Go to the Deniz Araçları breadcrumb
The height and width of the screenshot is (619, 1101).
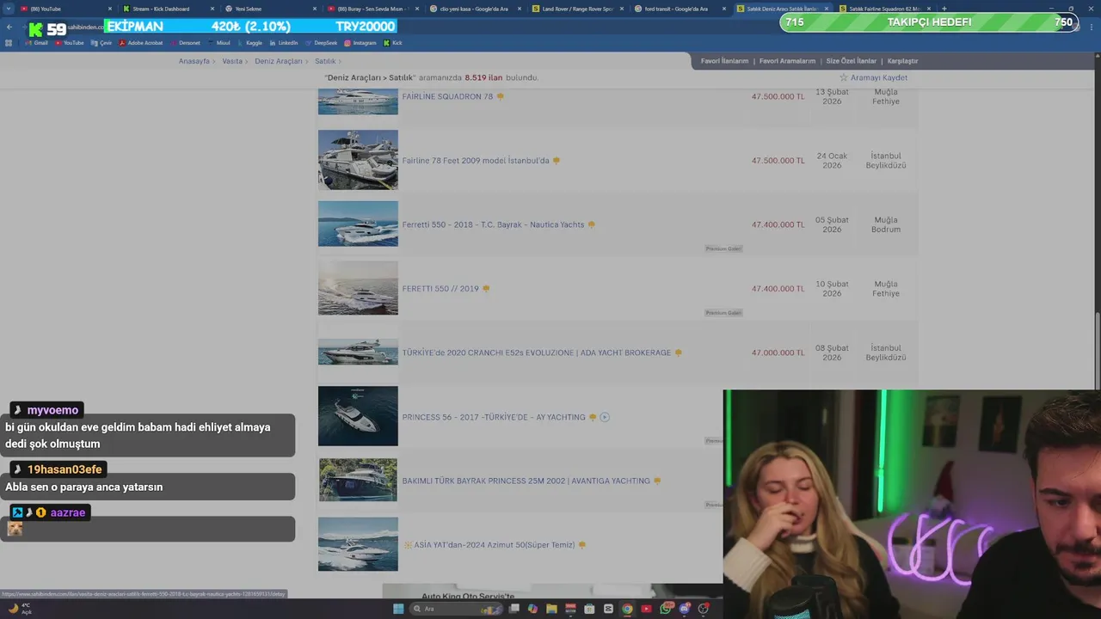coord(279,61)
